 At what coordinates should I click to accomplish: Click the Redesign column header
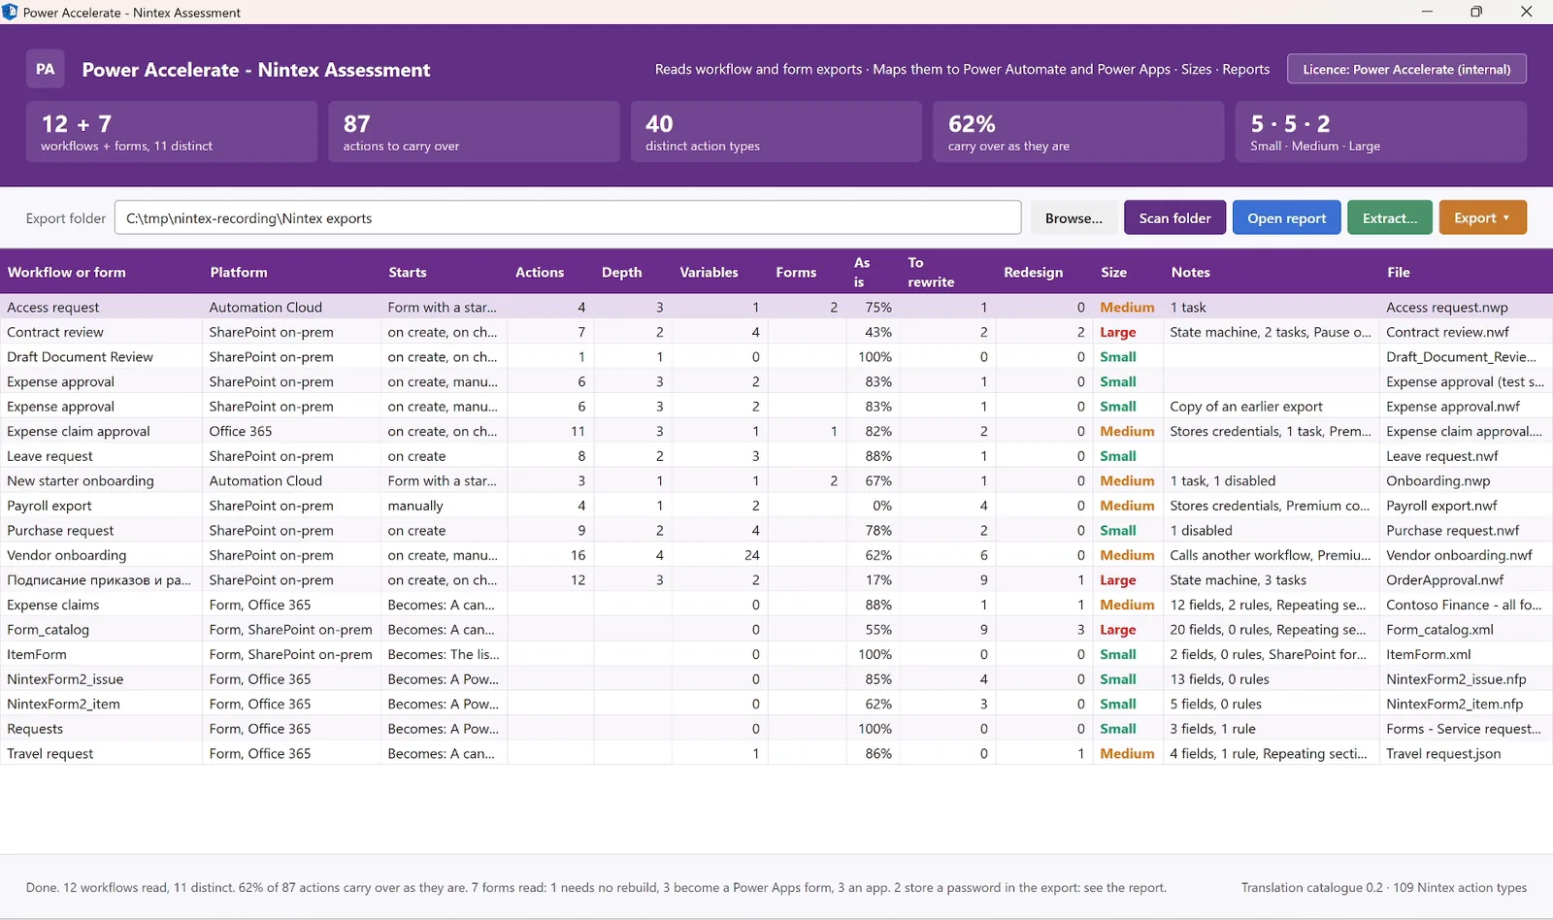pyautogui.click(x=1033, y=272)
